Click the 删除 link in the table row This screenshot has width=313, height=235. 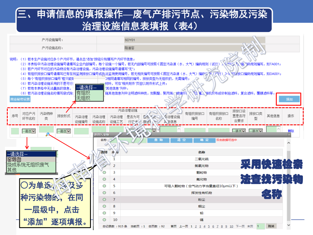[291, 131]
